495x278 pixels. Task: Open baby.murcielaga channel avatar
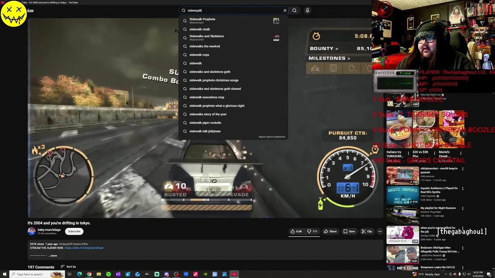pos(31,231)
